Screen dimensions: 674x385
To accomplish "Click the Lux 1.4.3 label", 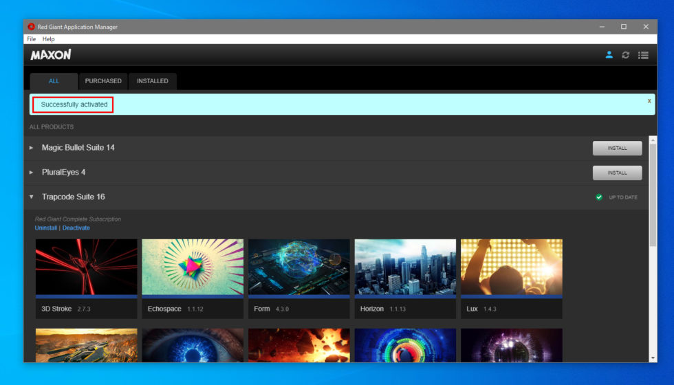I will [x=481, y=309].
